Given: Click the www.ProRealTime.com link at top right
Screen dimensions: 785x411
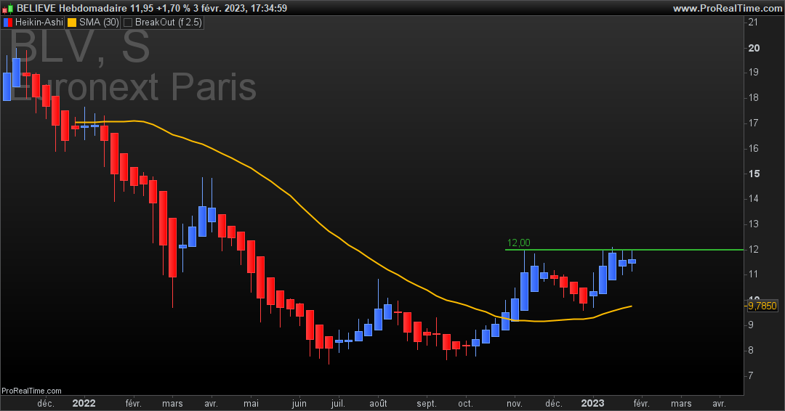Looking at the screenshot, I should (727, 8).
